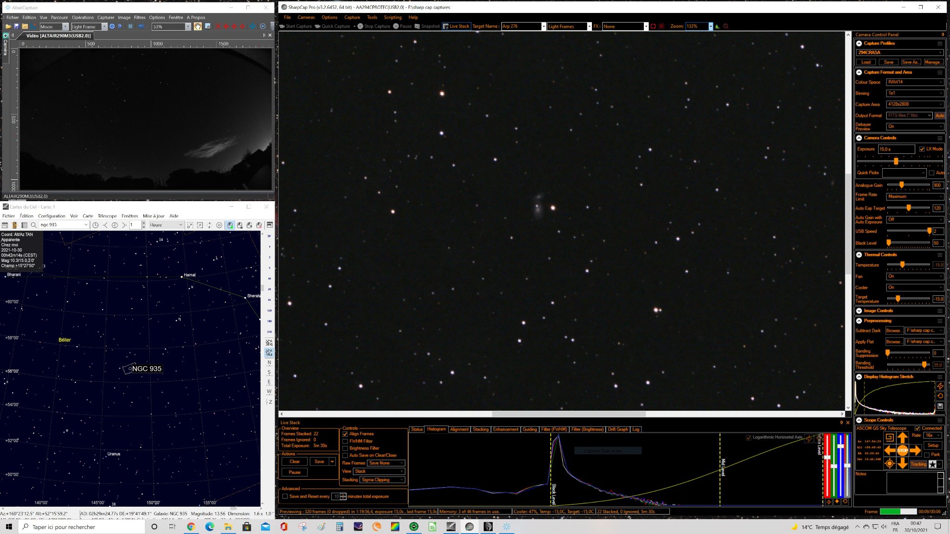Screen dimensions: 950x534
Task: Open the Stacking Sigma Clipping dropdown
Action: pos(382,480)
